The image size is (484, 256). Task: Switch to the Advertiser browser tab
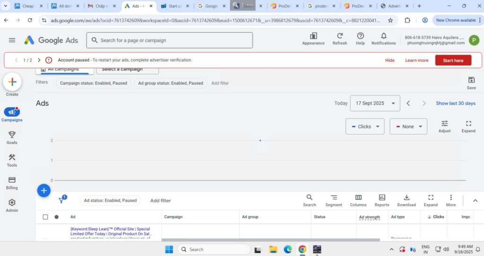[x=395, y=6]
